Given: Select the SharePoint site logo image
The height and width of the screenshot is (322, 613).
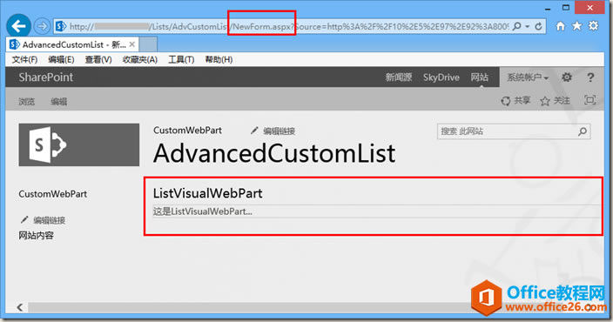Looking at the screenshot, I should (79, 145).
